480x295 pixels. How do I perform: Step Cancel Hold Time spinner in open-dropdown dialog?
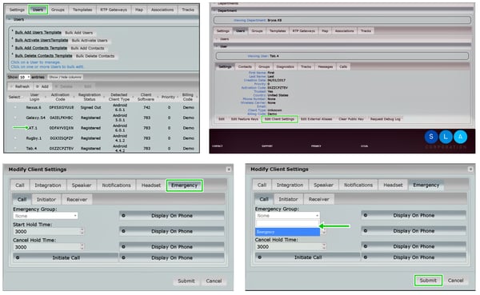324,247
